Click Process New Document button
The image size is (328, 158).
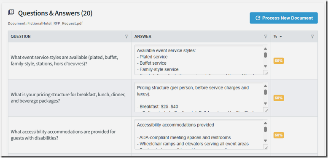tap(284, 18)
